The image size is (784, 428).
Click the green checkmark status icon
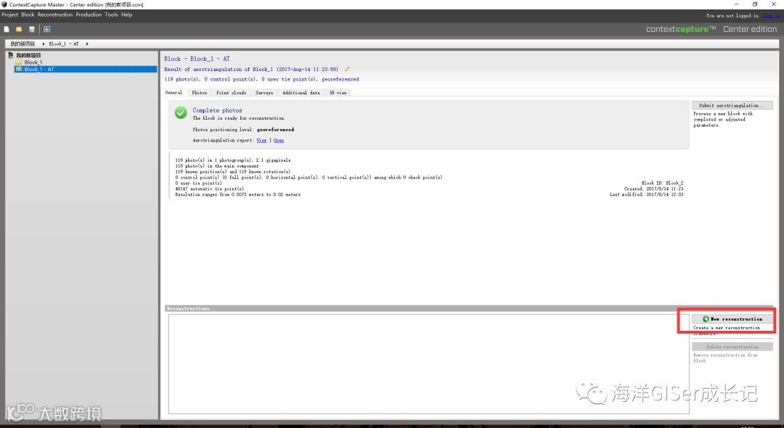181,113
